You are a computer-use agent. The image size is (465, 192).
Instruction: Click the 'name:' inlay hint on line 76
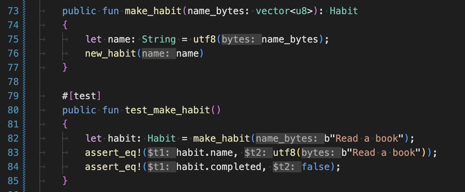tap(159, 54)
